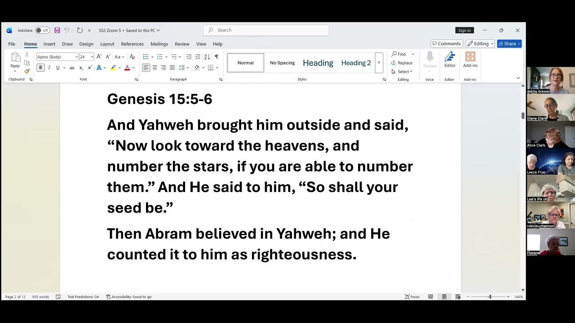Toggle Italic formatting

(x=49, y=68)
